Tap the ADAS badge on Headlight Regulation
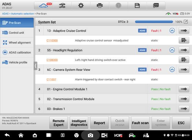The image size is (192, 140). [142, 50]
